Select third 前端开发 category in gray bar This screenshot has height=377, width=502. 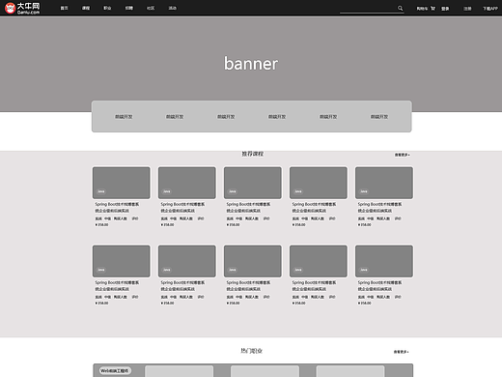[226, 117]
